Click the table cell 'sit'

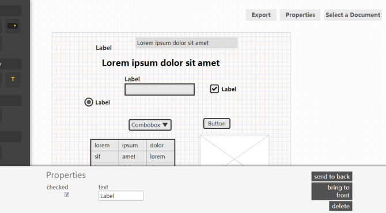click(x=105, y=157)
